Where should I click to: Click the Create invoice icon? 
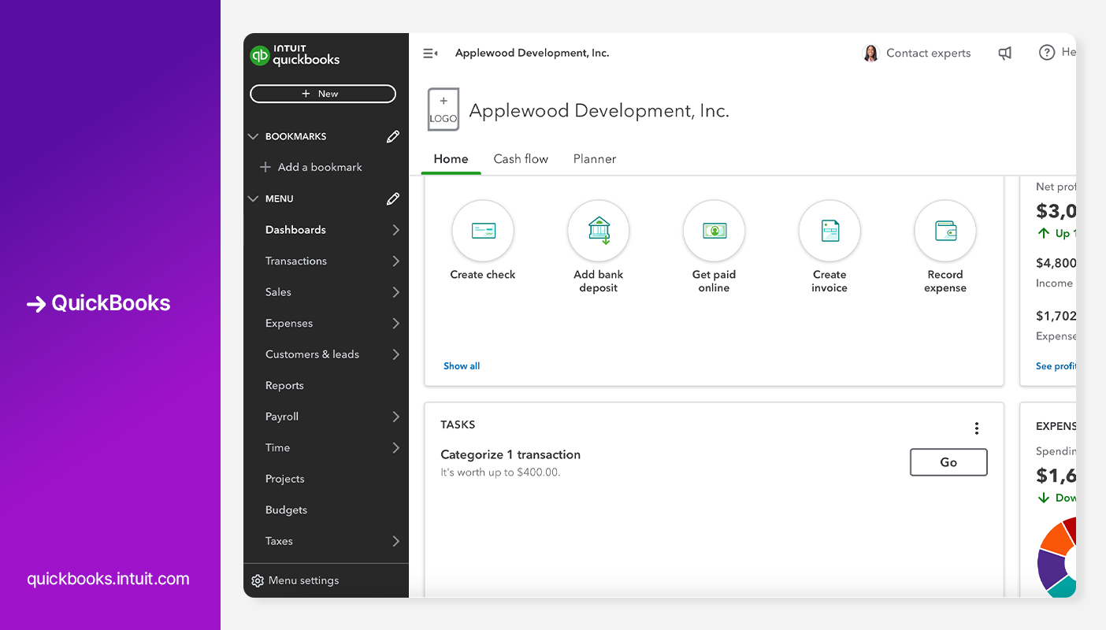pos(829,231)
